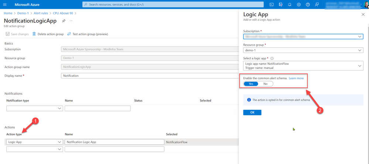Go to Demo-1 in the breadcrumb
The height and width of the screenshot is (164, 369).
click(x=23, y=13)
